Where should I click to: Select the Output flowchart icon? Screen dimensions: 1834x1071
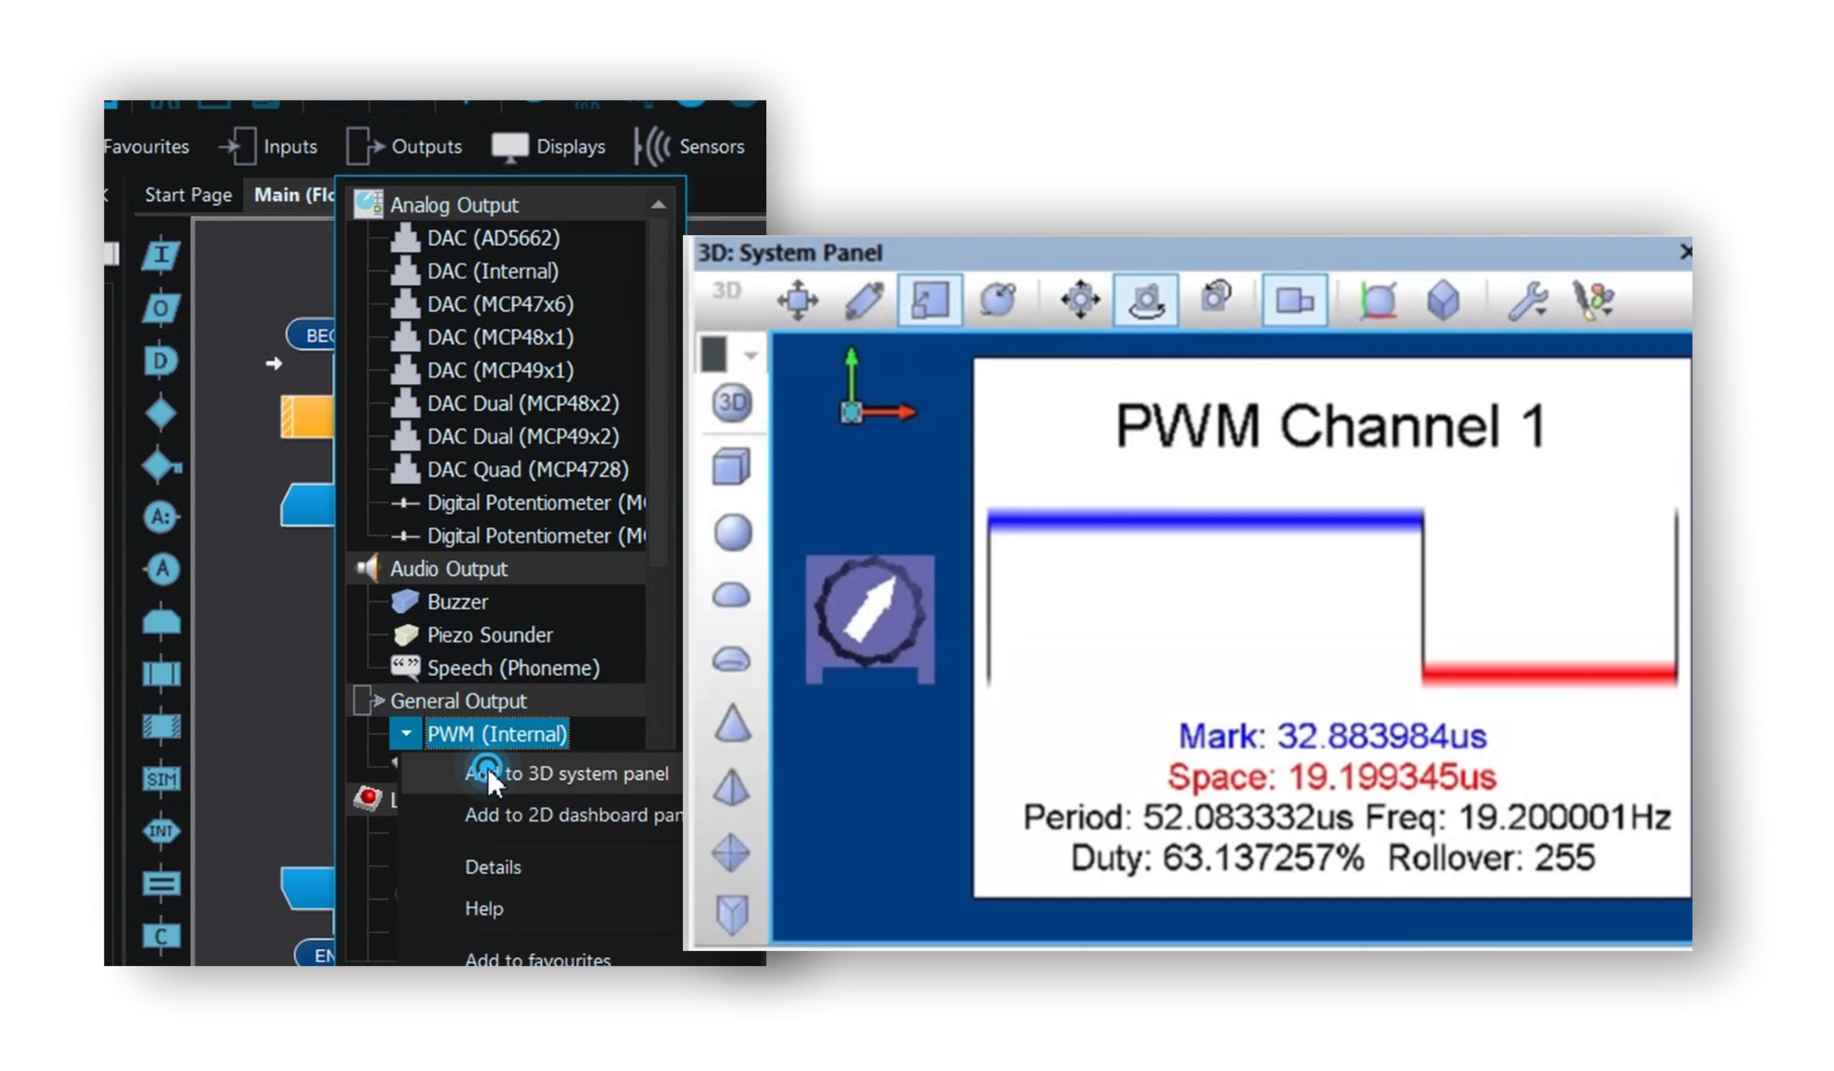pyautogui.click(x=161, y=308)
